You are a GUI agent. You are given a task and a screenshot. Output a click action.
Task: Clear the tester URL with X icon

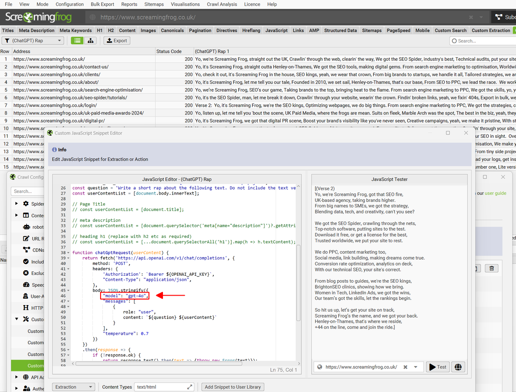coord(405,367)
